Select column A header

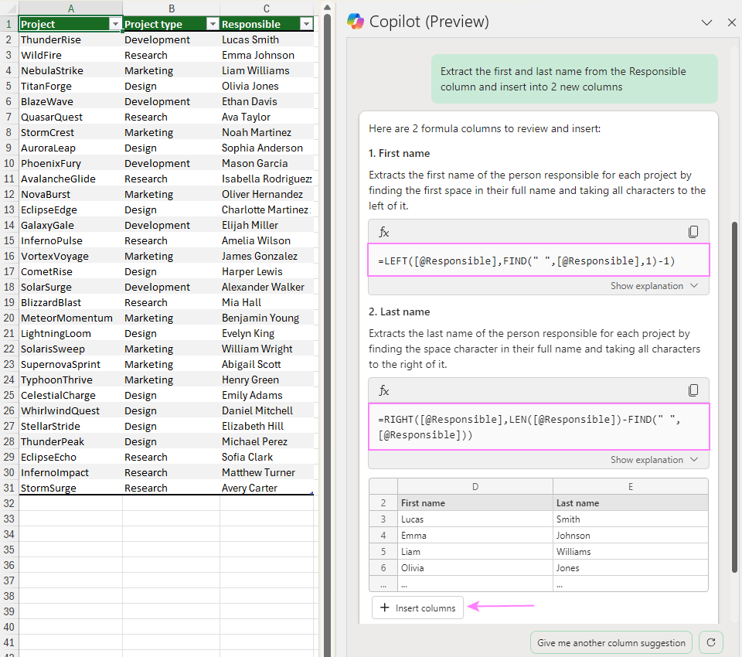pos(70,9)
